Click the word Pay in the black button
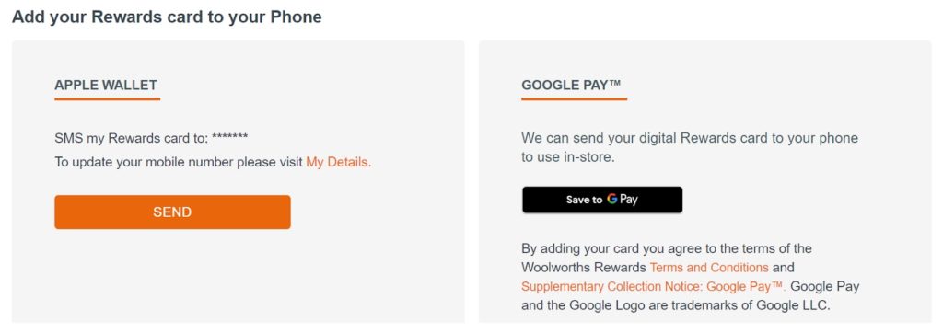 click(x=628, y=201)
